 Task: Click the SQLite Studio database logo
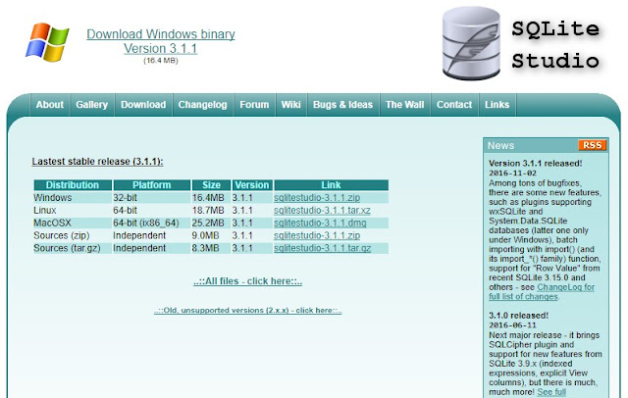[471, 43]
